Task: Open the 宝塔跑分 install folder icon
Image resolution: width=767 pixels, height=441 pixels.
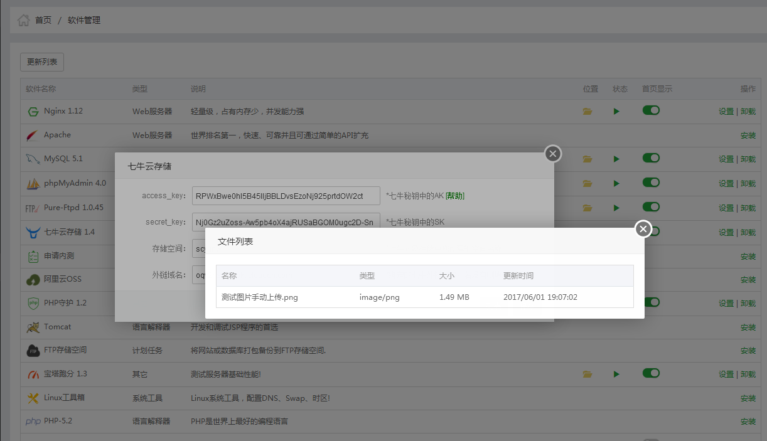Action: click(x=587, y=375)
